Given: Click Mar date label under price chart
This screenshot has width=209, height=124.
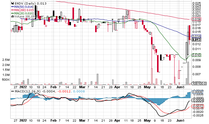Looking at the screenshot, I should coord(82,87).
